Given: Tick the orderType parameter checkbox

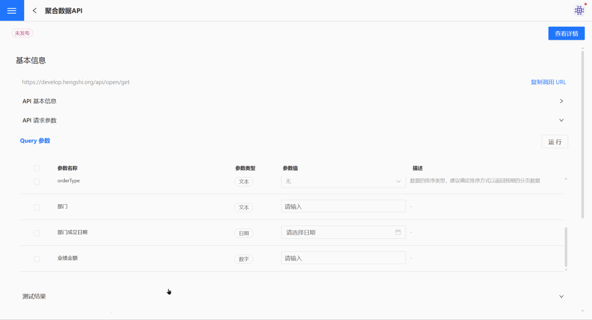Looking at the screenshot, I should pyautogui.click(x=37, y=182).
